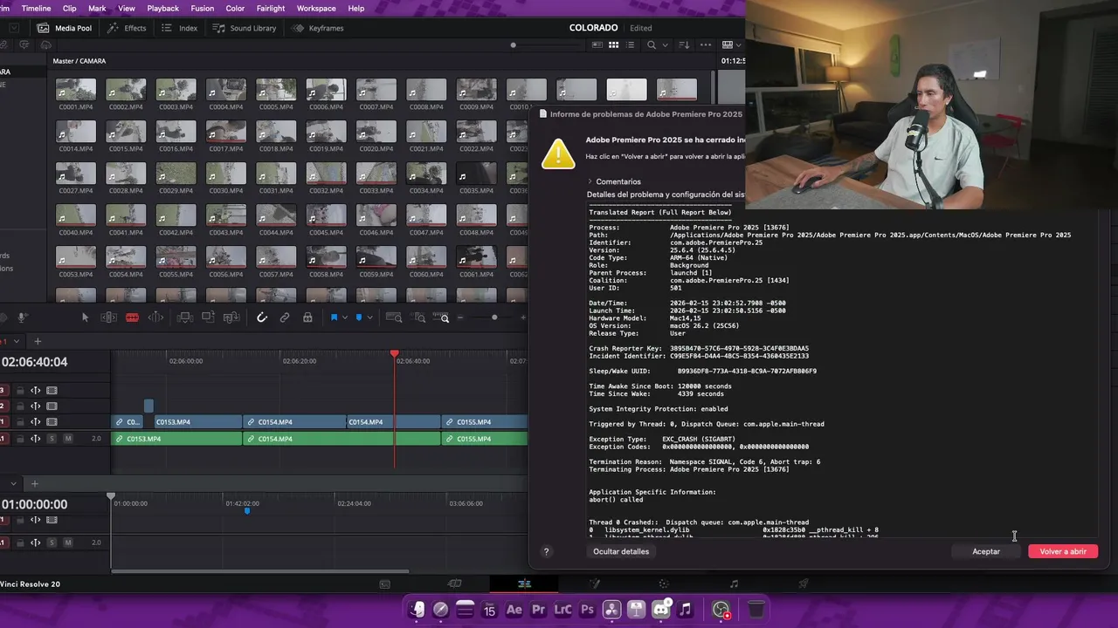Image resolution: width=1118 pixels, height=628 pixels.
Task: Click the Replace Clip icon in timeline toolbar
Action: pos(231,317)
